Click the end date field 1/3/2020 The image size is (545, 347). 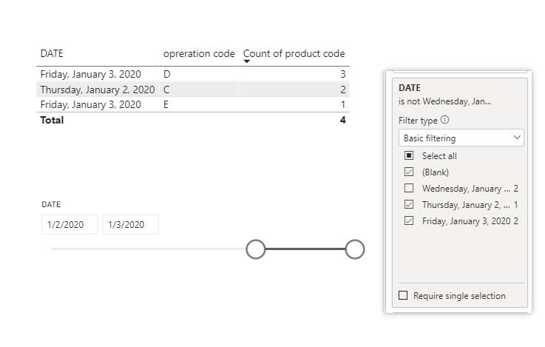(130, 224)
